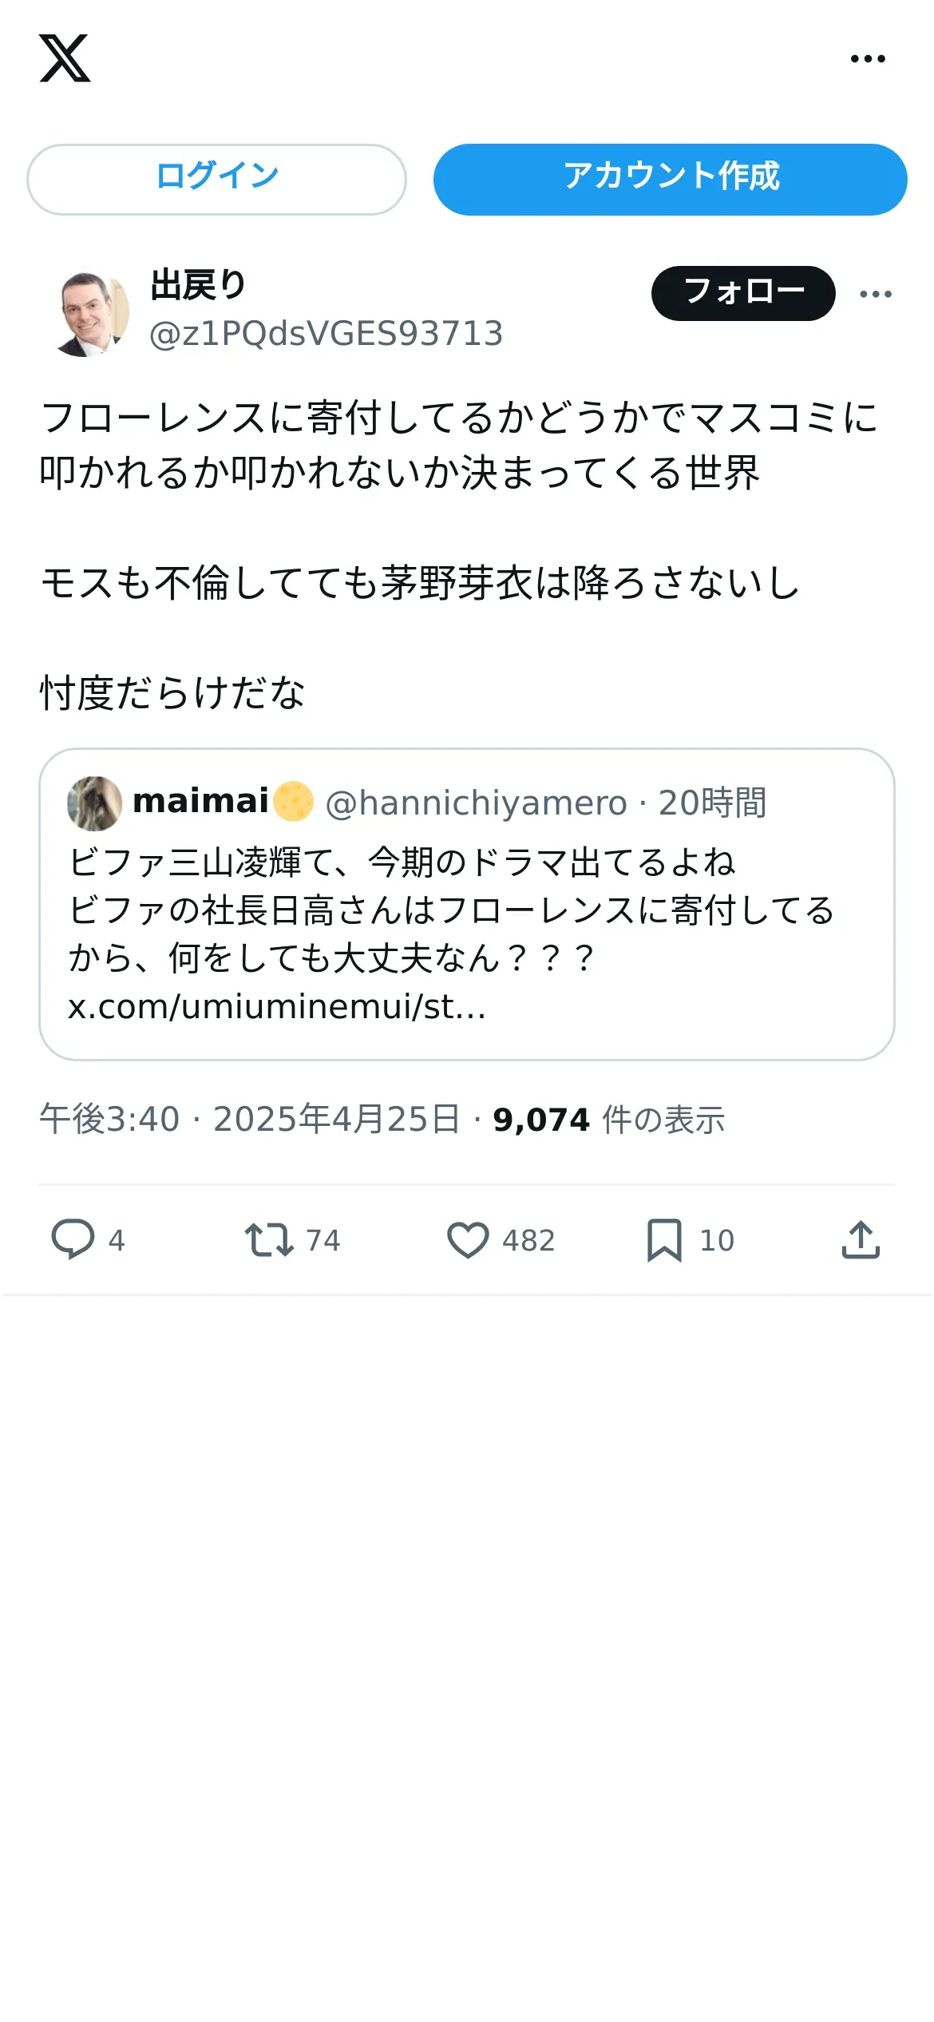The width and height of the screenshot is (934, 2022).
Task: Click the share upload icon
Action: coord(861,1240)
